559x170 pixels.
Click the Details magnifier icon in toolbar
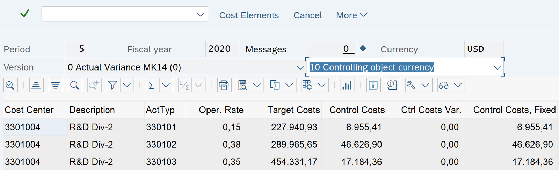click(10, 86)
